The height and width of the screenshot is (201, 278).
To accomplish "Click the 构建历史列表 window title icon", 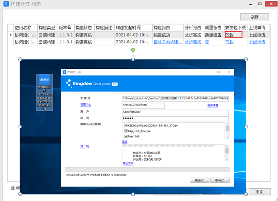I will click(6, 4).
